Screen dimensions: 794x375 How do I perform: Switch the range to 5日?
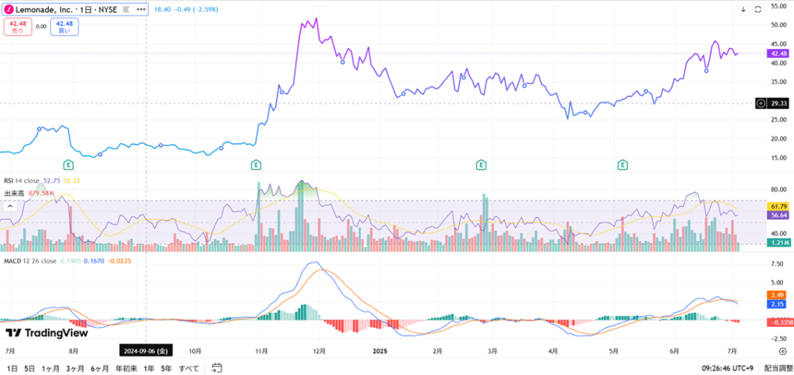30,368
